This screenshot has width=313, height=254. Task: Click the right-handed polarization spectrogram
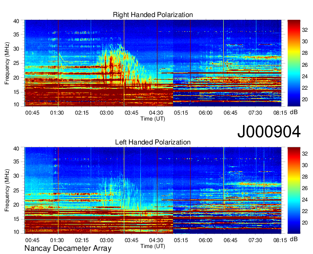click(x=153, y=63)
